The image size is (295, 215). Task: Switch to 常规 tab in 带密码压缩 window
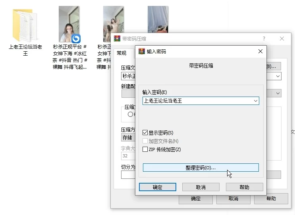coord(122,53)
